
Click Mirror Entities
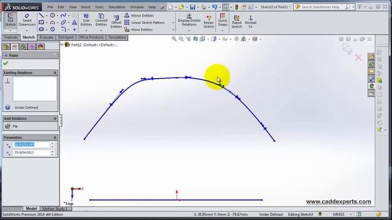(139, 15)
